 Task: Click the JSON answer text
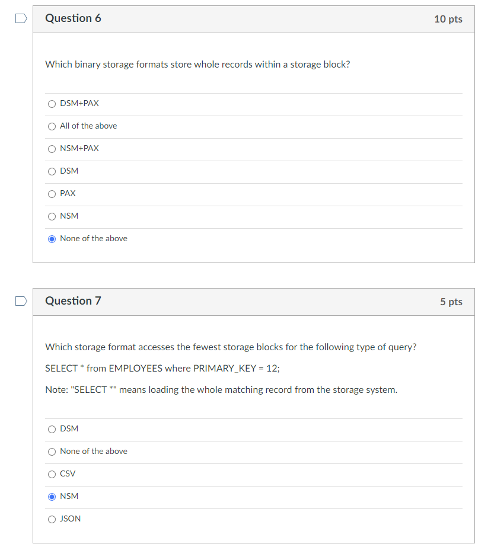69,519
